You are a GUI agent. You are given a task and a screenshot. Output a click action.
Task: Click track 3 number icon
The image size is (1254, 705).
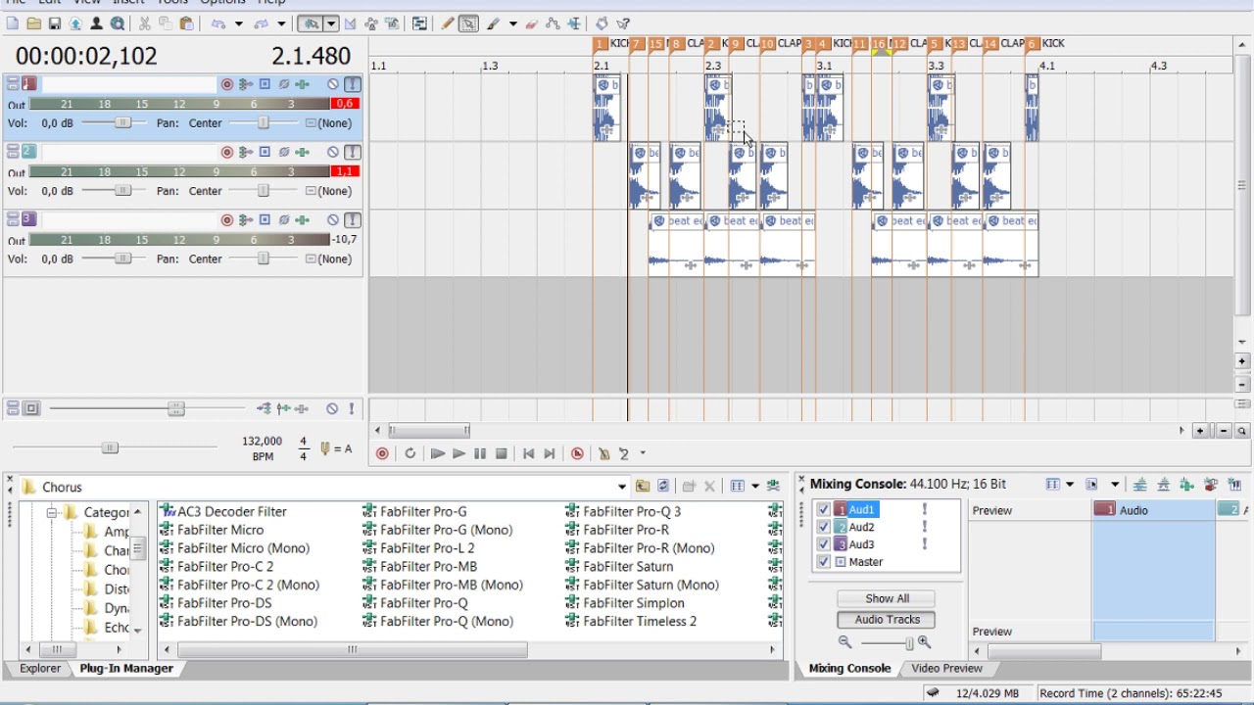(28, 219)
